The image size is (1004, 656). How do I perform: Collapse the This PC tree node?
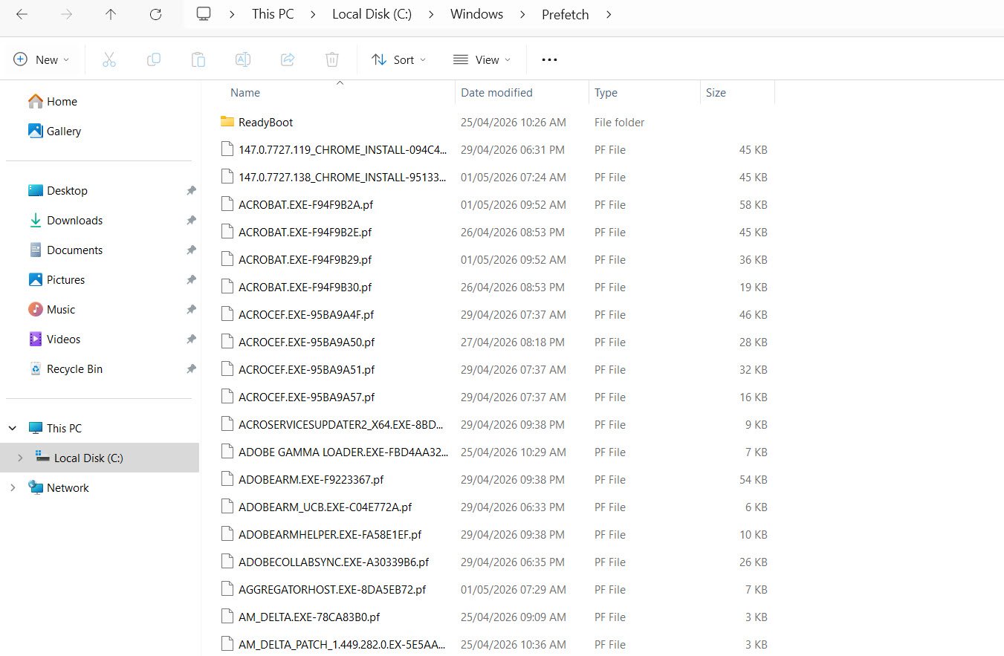[x=13, y=428]
